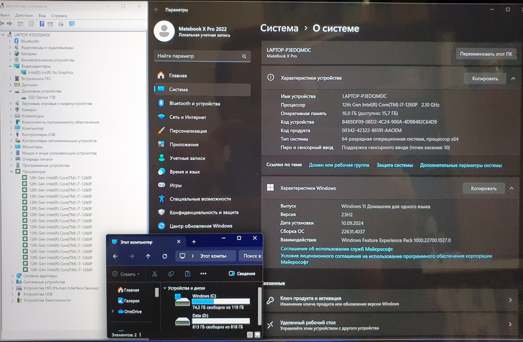Expand the Bluetooth node in Device Manager
523x342 pixels.
[10, 40]
